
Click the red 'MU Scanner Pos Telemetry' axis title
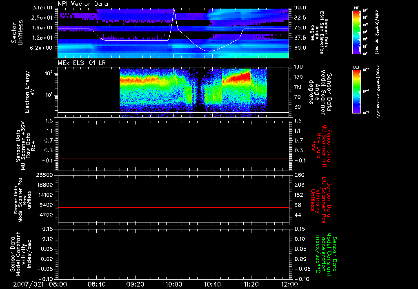coord(321,200)
